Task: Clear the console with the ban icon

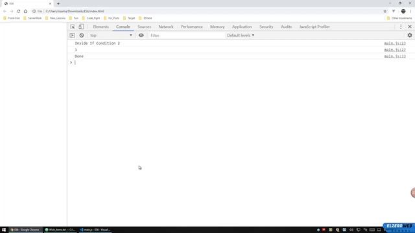Action: coord(82,36)
